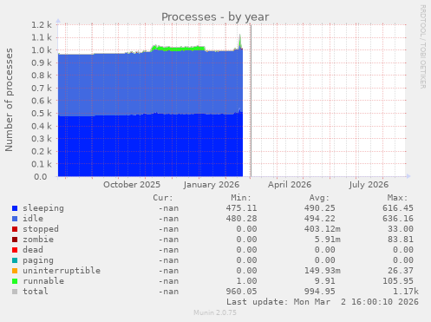Click the 'runnable' legend label
The width and height of the screenshot is (431, 322).
click(x=43, y=281)
